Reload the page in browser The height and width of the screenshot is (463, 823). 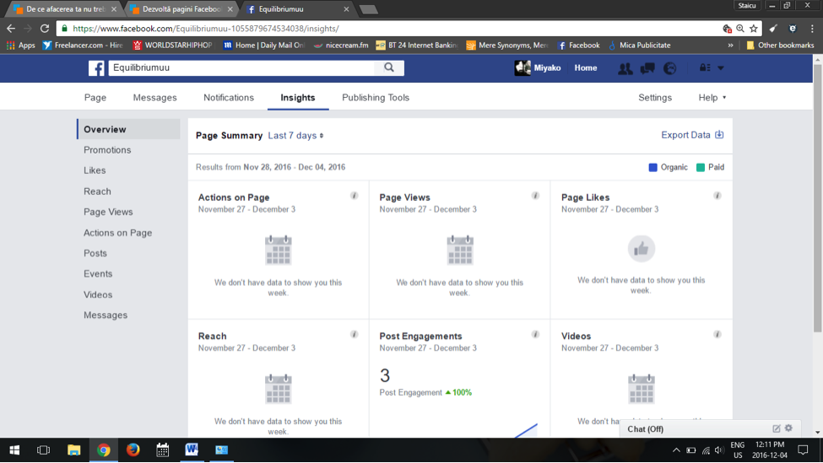pyautogui.click(x=45, y=29)
